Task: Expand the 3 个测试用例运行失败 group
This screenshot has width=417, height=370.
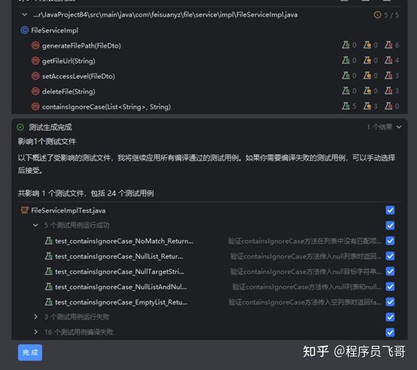Action: point(35,317)
